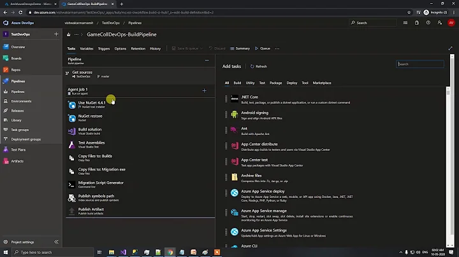
Task: Select the Migration Script Generator task
Action: (x=140, y=184)
